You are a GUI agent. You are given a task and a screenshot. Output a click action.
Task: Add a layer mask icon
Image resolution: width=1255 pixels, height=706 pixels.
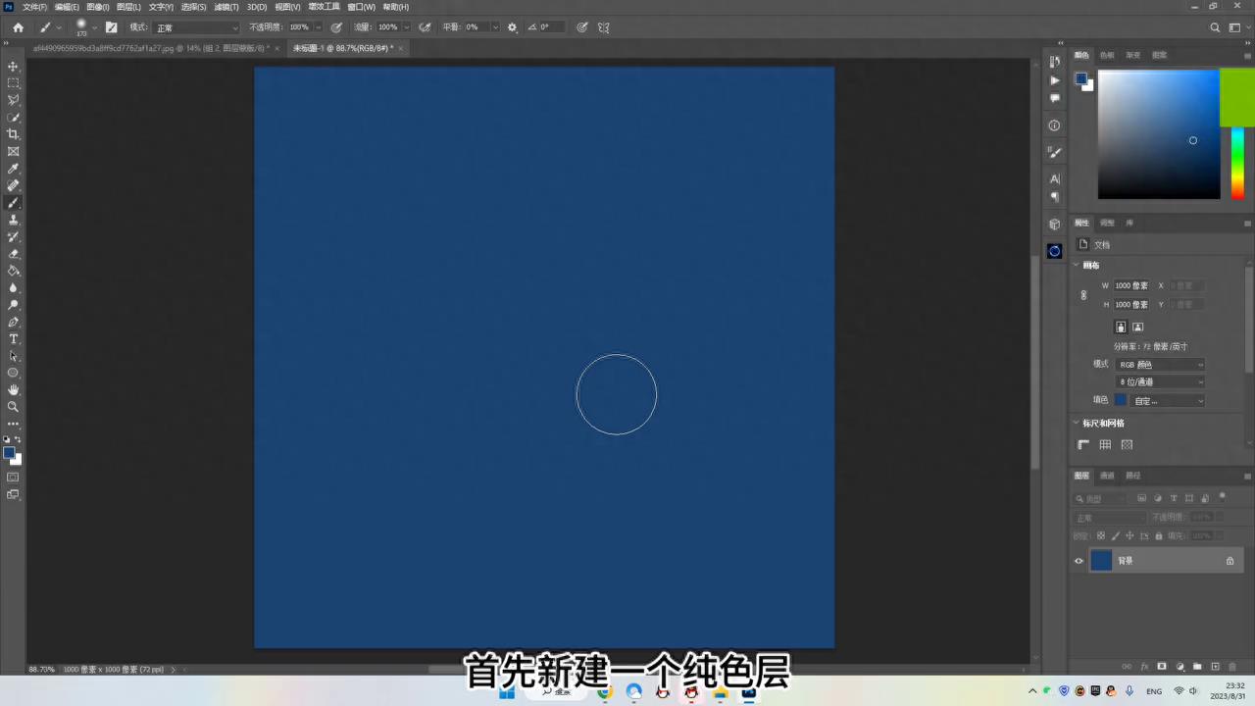[1162, 667]
